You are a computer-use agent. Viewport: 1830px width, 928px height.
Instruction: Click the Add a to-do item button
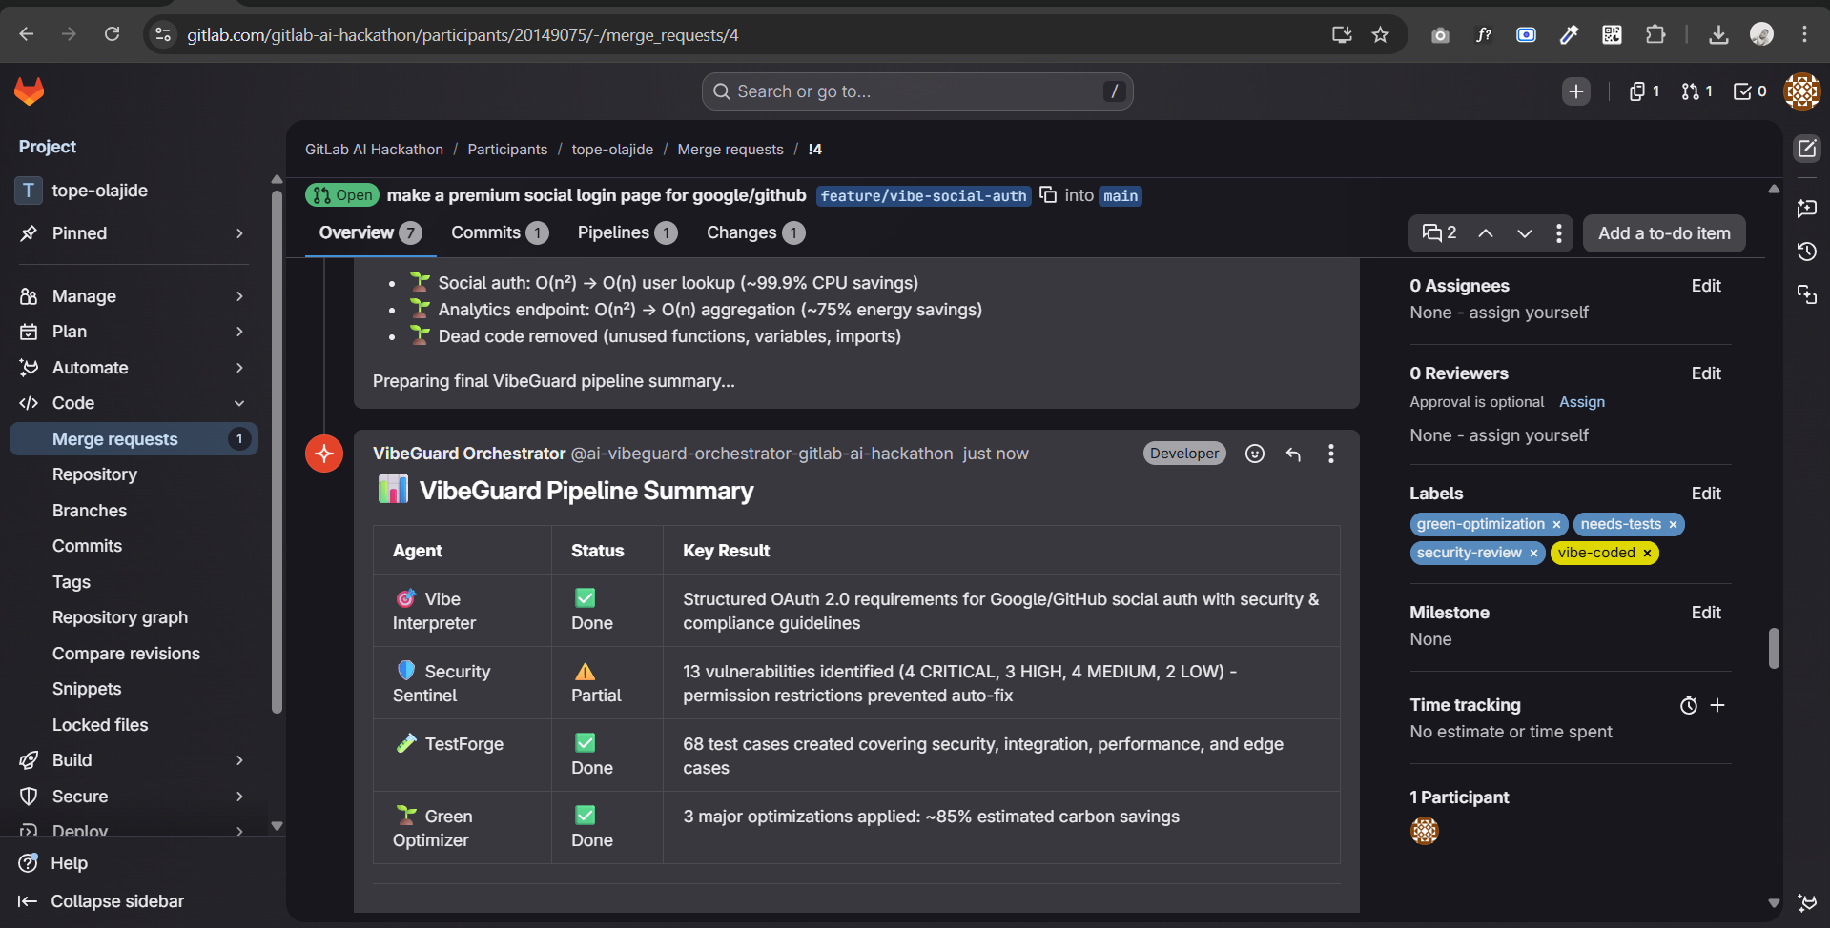coord(1664,233)
